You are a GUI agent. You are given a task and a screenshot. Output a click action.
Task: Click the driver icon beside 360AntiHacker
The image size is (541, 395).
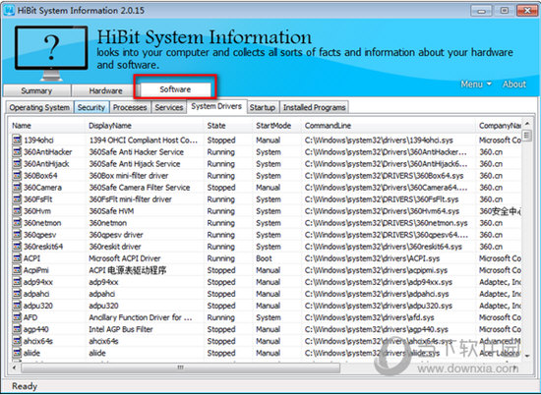(17, 152)
